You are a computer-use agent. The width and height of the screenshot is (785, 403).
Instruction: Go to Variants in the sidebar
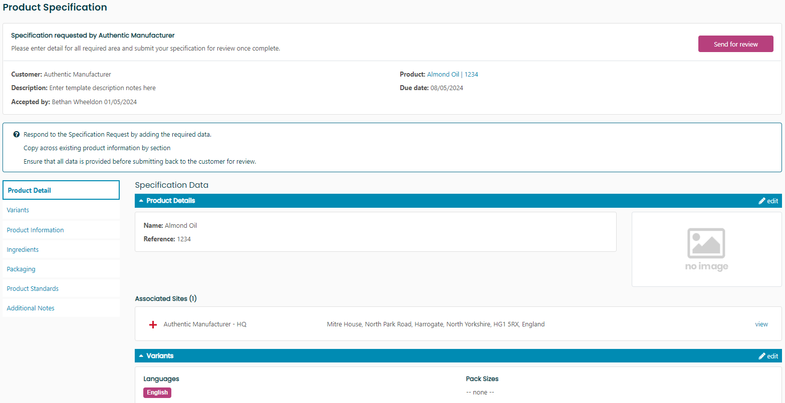(x=18, y=210)
